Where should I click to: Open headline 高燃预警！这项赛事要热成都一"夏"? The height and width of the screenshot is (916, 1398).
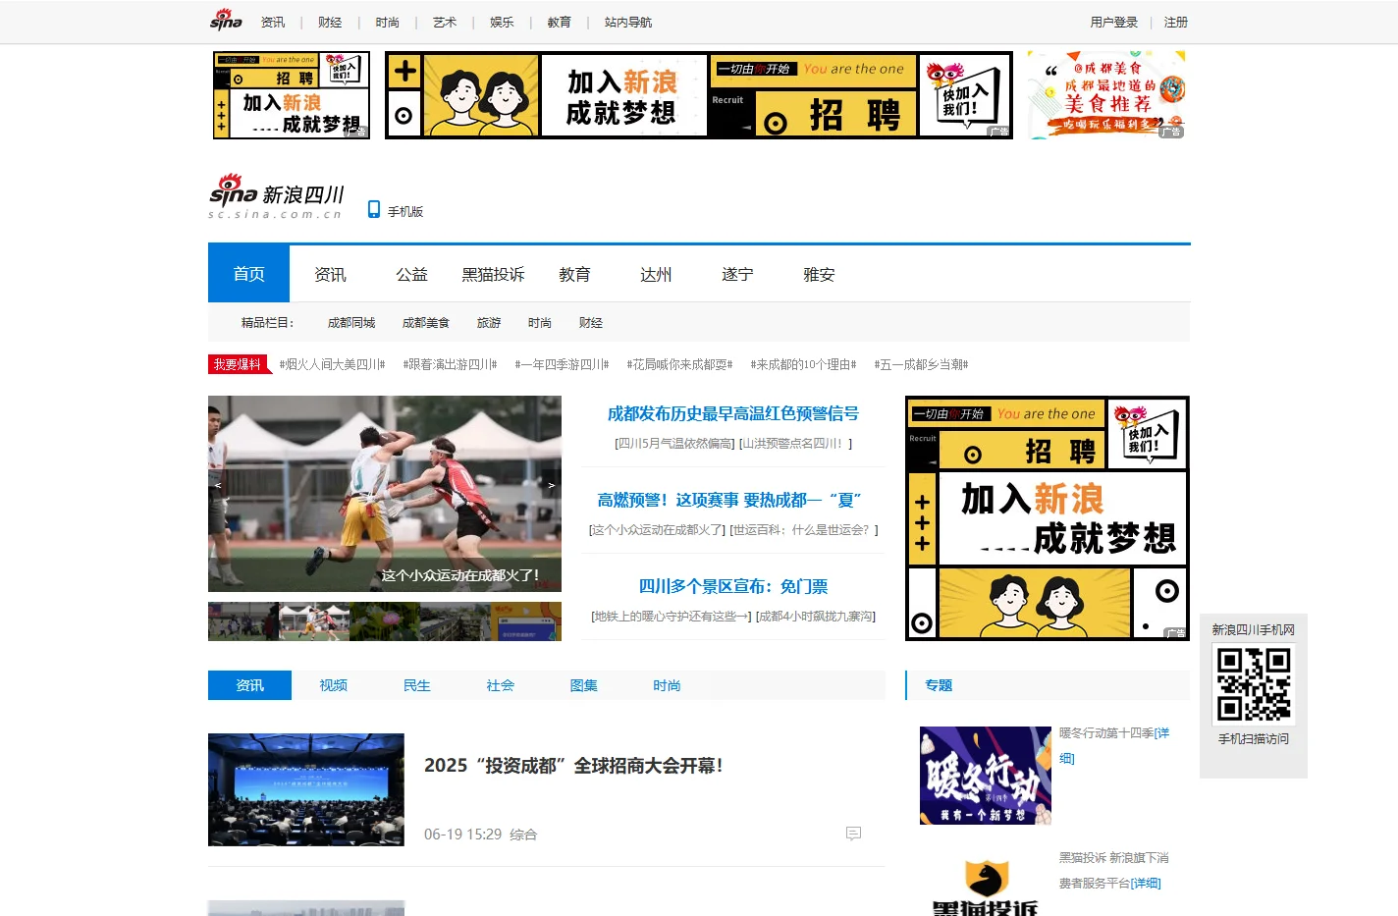click(729, 500)
